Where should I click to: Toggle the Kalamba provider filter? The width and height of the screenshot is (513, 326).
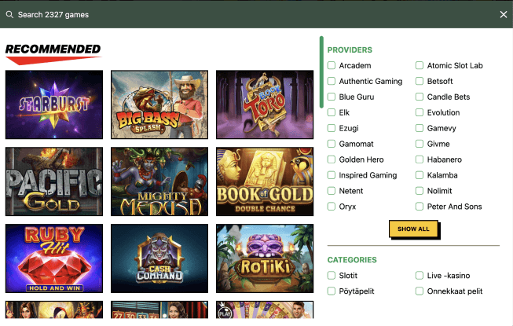(420, 175)
